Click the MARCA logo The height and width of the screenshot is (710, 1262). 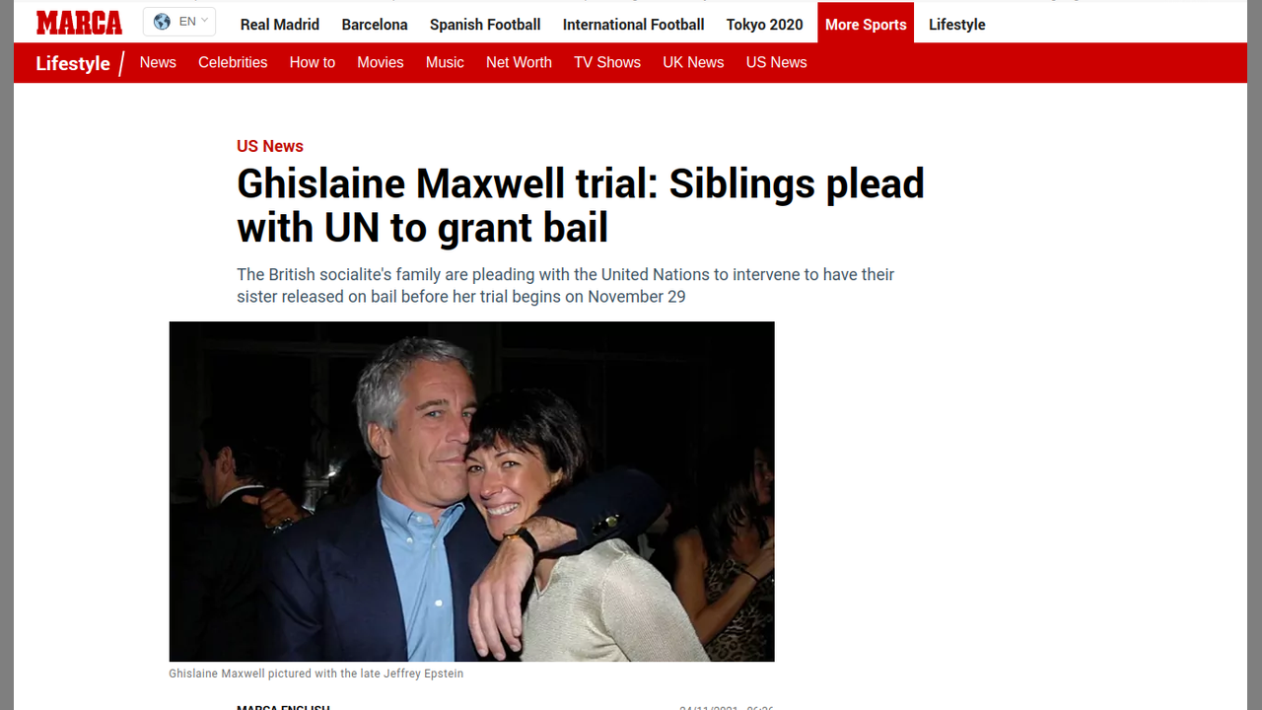(x=79, y=23)
